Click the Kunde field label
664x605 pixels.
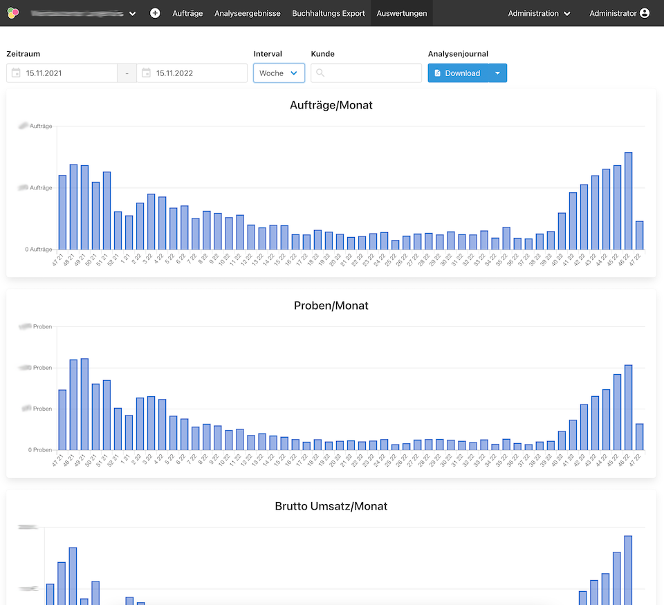tap(323, 54)
